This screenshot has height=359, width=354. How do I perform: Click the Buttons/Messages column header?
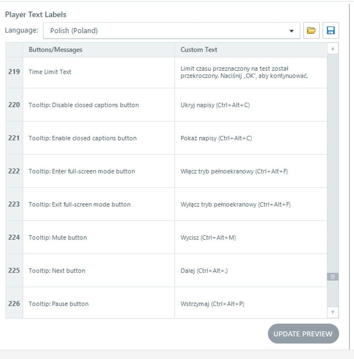click(55, 50)
